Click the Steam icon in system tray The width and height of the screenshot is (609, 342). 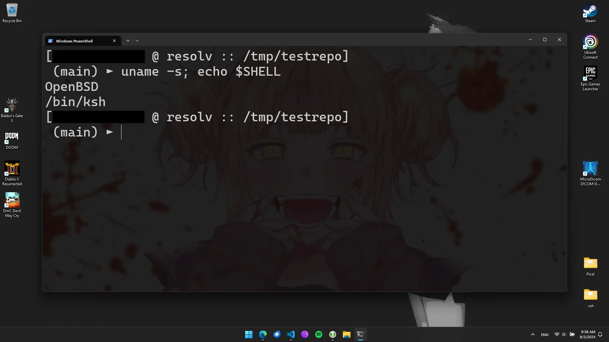tap(534, 334)
